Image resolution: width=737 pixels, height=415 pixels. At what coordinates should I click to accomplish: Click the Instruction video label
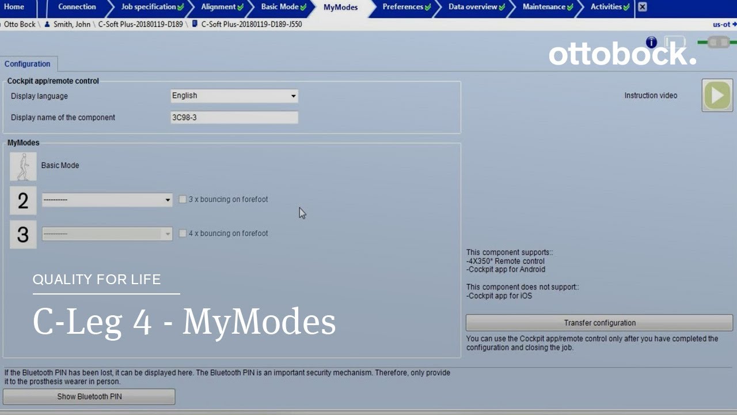(x=651, y=96)
